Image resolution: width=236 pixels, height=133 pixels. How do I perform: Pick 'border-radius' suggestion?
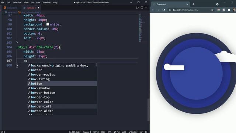point(62,75)
